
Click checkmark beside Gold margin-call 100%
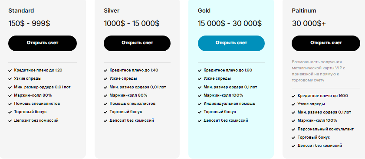pos(200,96)
